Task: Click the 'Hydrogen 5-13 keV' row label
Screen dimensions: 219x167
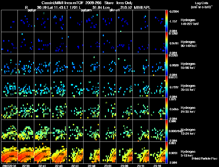Action: 188,154
